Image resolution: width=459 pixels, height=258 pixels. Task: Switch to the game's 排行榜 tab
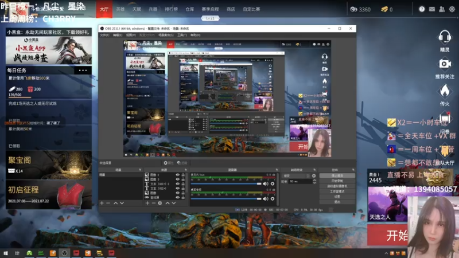171,9
